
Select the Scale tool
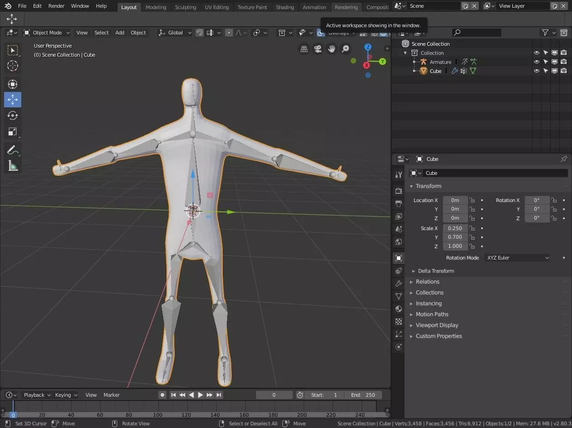tap(13, 132)
